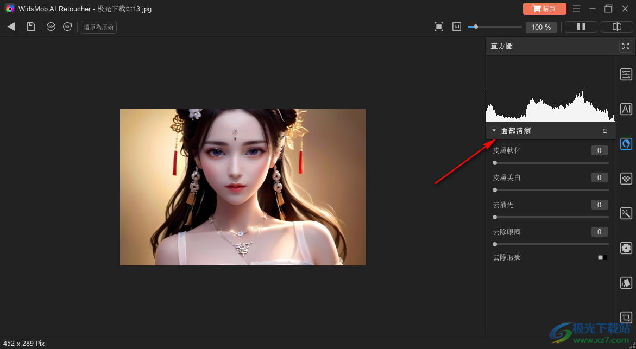Click the 直方圖 panel title
The image size is (636, 349).
pos(502,46)
